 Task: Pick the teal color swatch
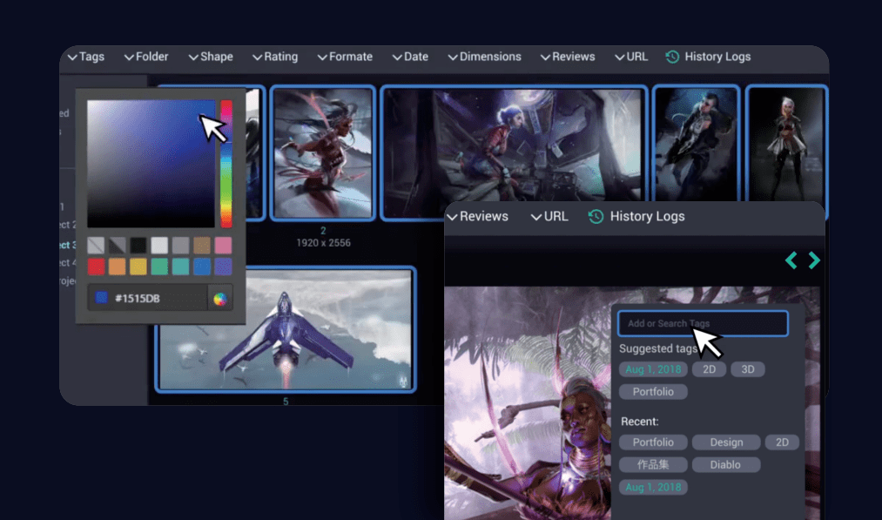[180, 267]
